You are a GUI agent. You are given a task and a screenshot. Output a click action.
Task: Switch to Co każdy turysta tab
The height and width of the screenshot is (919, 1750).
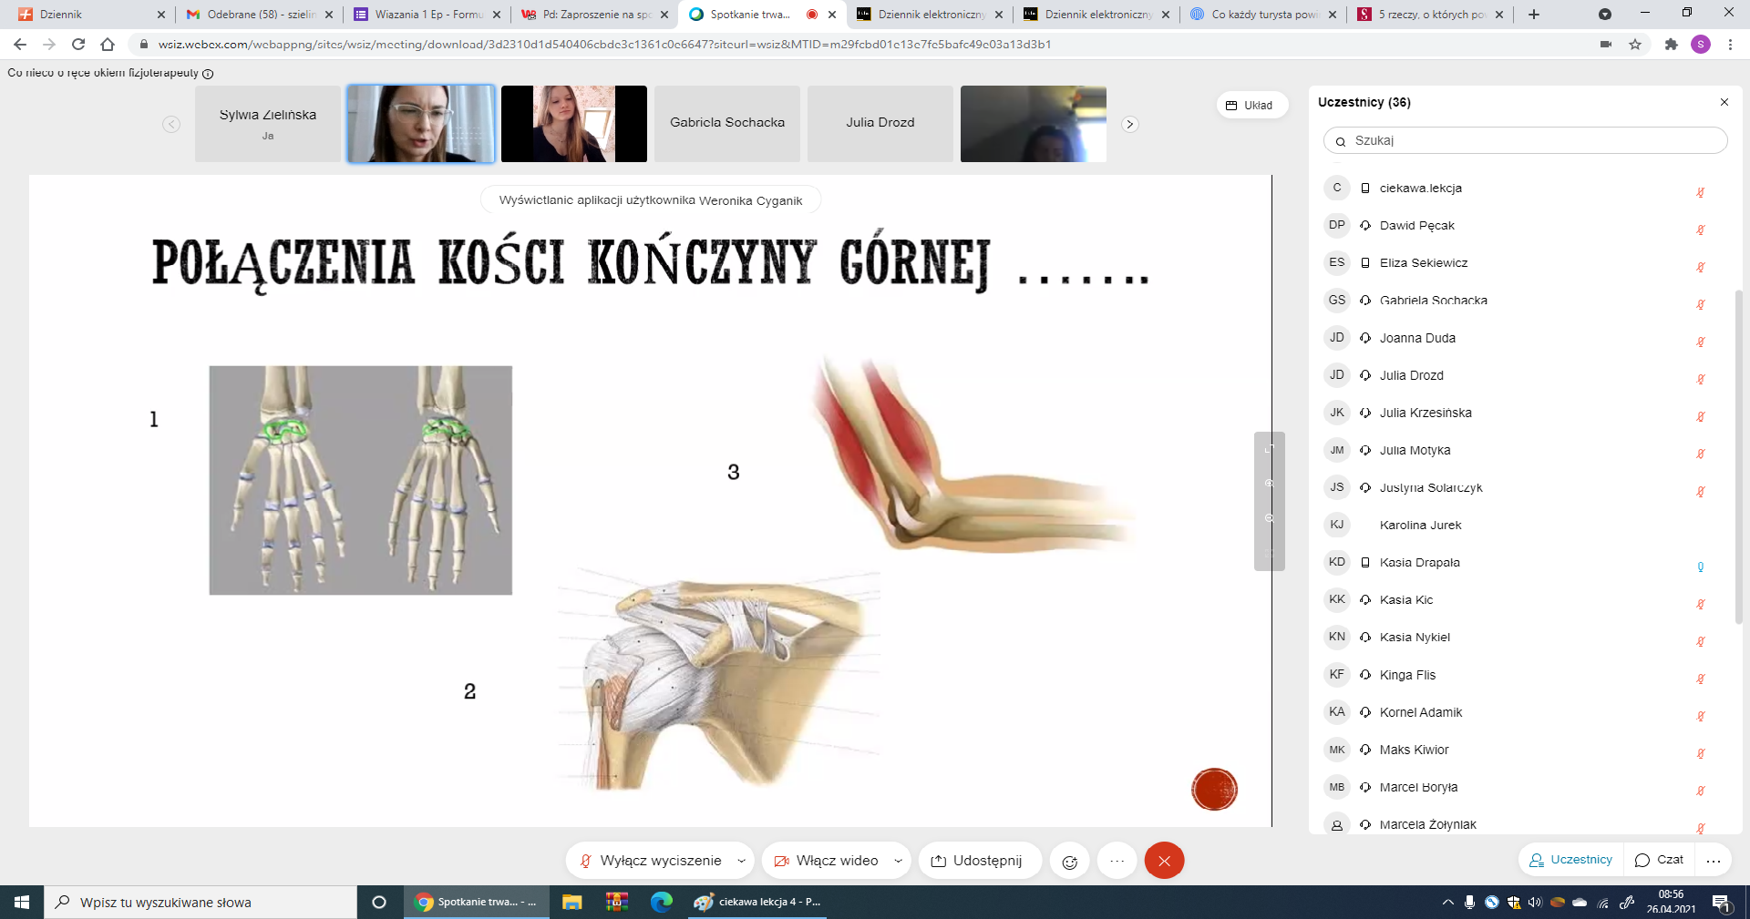pos(1263,14)
